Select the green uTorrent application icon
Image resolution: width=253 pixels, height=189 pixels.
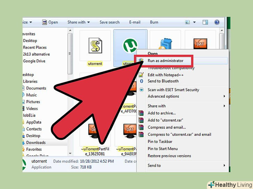click(130, 45)
